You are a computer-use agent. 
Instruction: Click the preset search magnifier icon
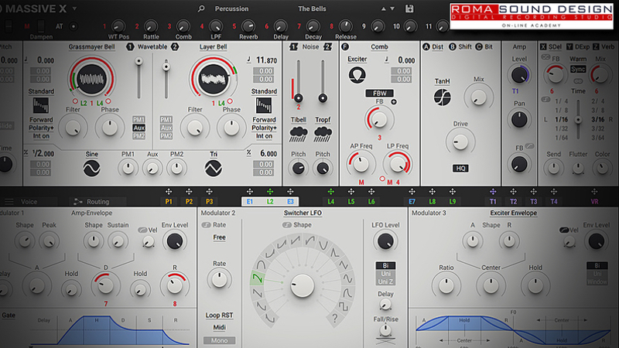201,9
